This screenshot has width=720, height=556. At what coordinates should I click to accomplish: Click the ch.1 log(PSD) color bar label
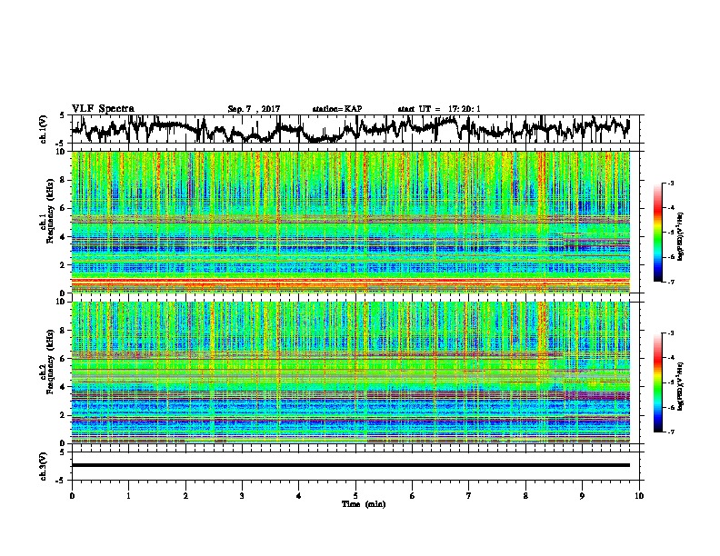[680, 237]
